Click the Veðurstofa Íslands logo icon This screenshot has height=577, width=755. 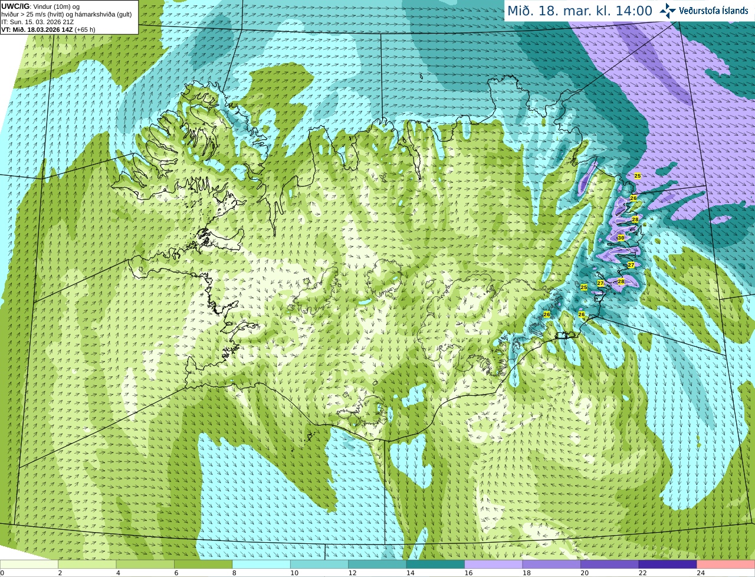[668, 11]
